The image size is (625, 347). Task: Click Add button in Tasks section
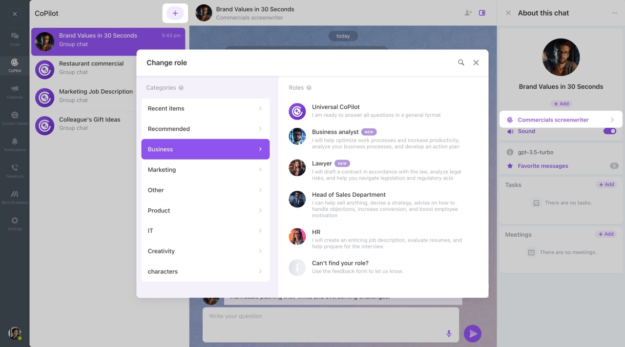[x=606, y=184]
